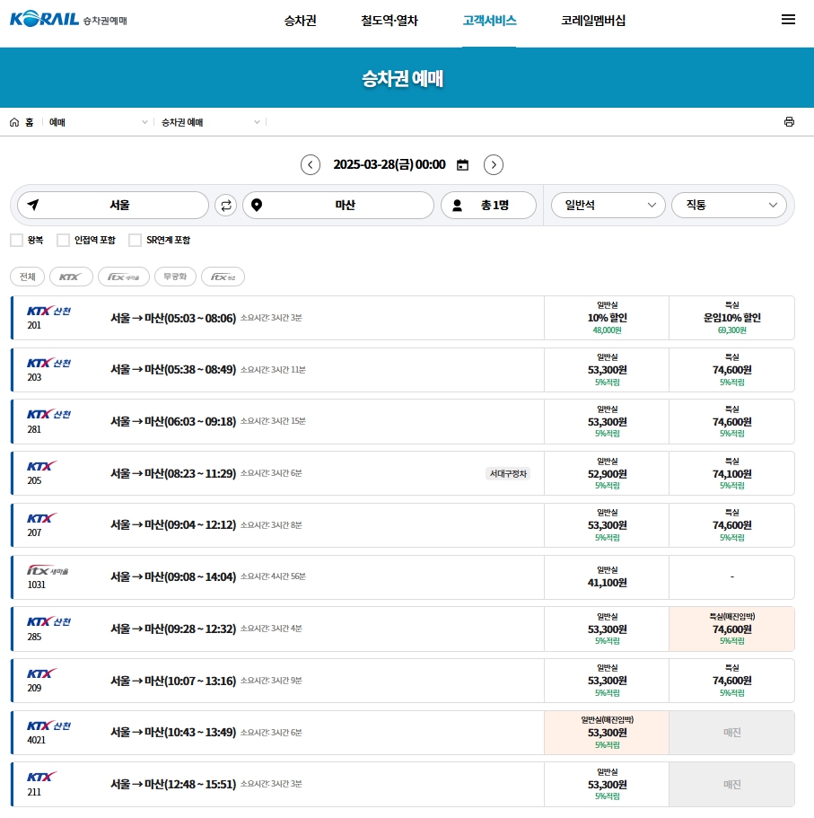Select 일반실 53,300원 for train 203
Viewport: 814px width, 818px height.
pyautogui.click(x=607, y=370)
